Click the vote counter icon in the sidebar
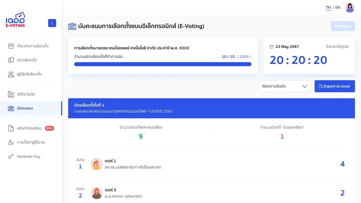This screenshot has width=361, height=203. pos(11,108)
